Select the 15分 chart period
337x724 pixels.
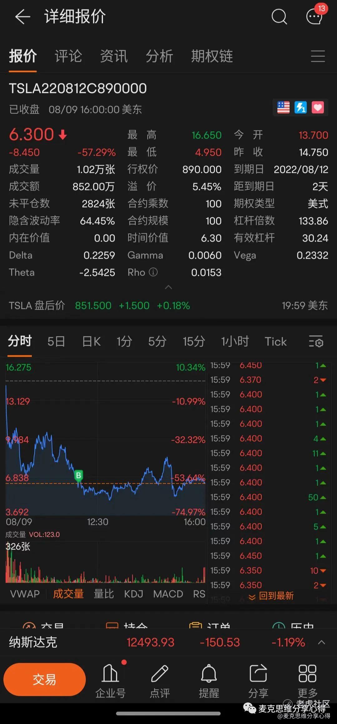click(x=194, y=341)
